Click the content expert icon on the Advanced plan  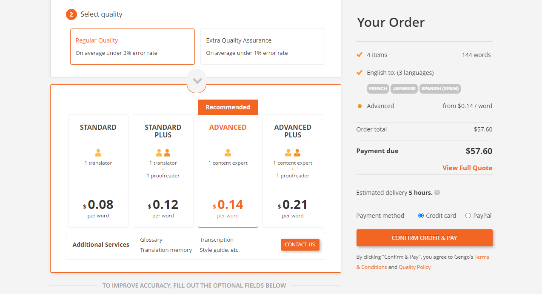[x=228, y=153]
